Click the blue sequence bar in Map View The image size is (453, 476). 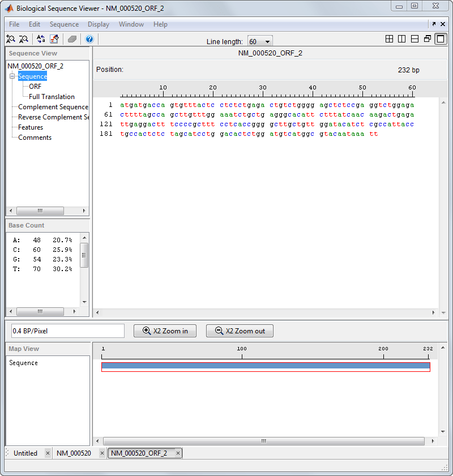(x=266, y=366)
